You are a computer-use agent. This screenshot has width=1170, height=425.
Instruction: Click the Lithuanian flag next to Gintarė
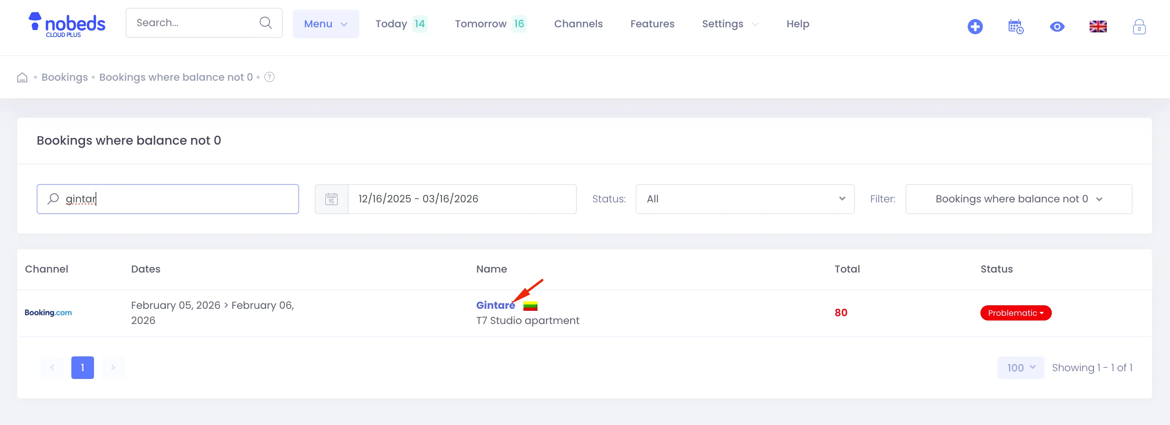click(x=530, y=306)
